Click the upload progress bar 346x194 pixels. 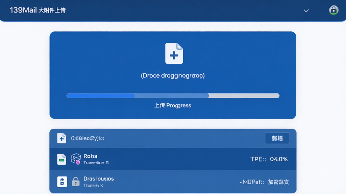pos(173,95)
